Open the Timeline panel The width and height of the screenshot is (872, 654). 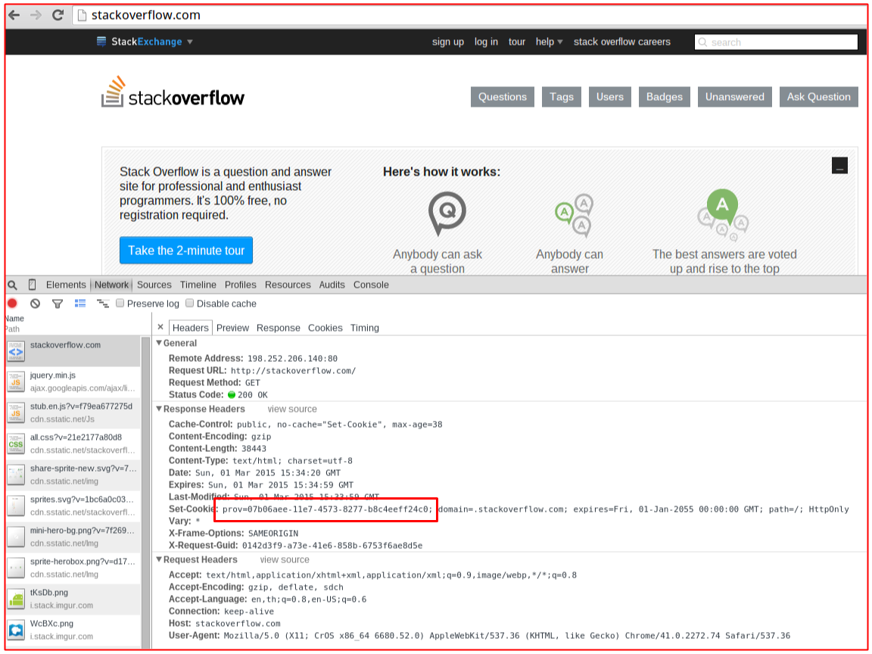coord(198,285)
